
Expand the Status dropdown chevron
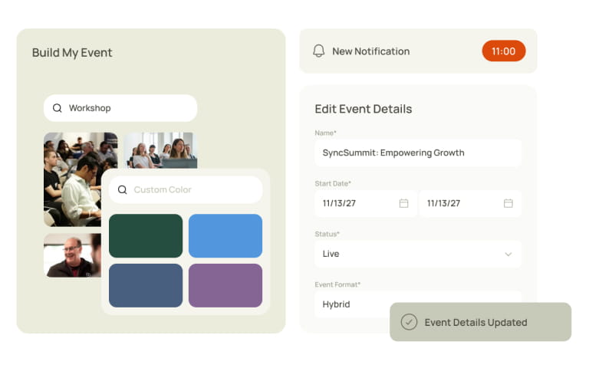[x=508, y=255]
